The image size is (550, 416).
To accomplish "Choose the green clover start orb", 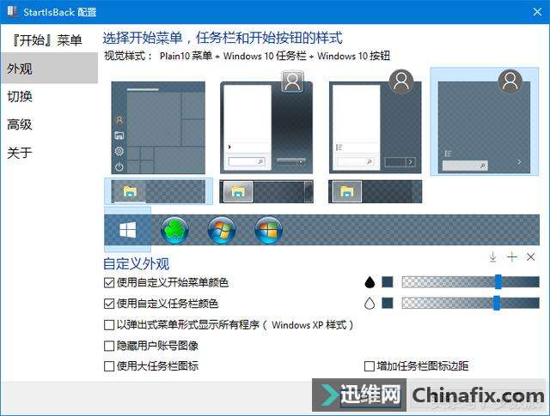I will [174, 230].
